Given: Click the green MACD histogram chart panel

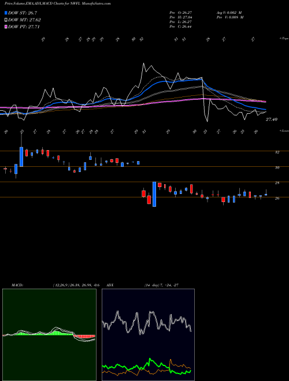Looking at the screenshot, I should point(49,335).
